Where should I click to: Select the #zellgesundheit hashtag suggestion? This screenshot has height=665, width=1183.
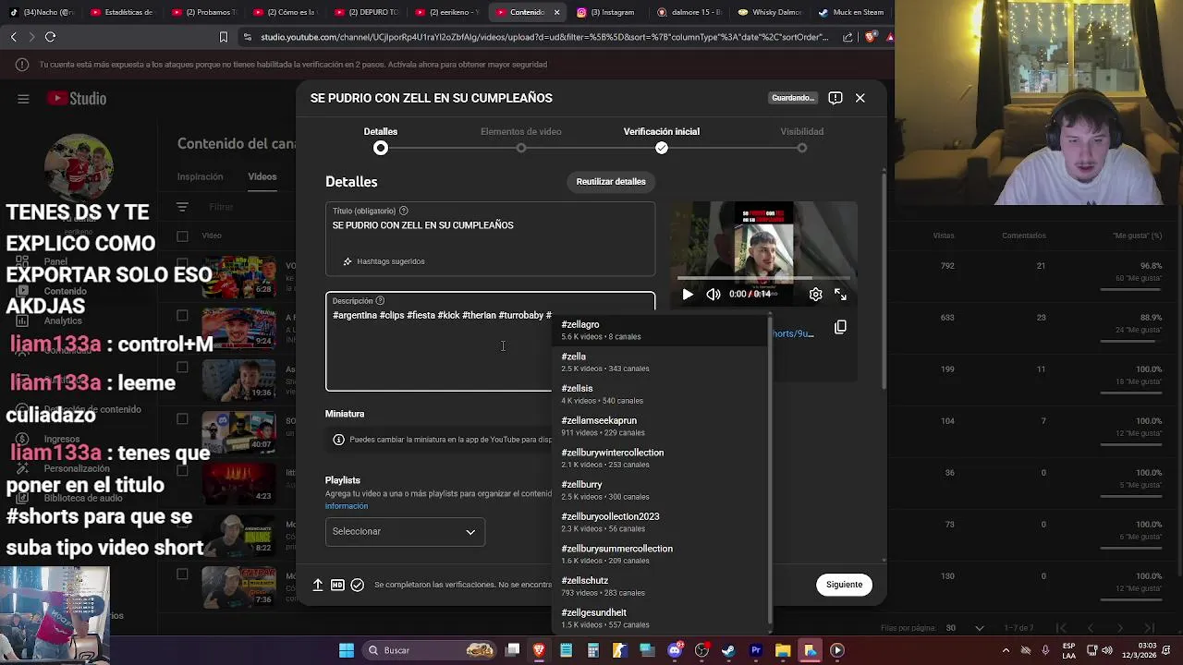point(660,618)
